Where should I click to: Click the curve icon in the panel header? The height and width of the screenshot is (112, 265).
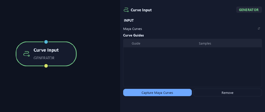pos(126,10)
